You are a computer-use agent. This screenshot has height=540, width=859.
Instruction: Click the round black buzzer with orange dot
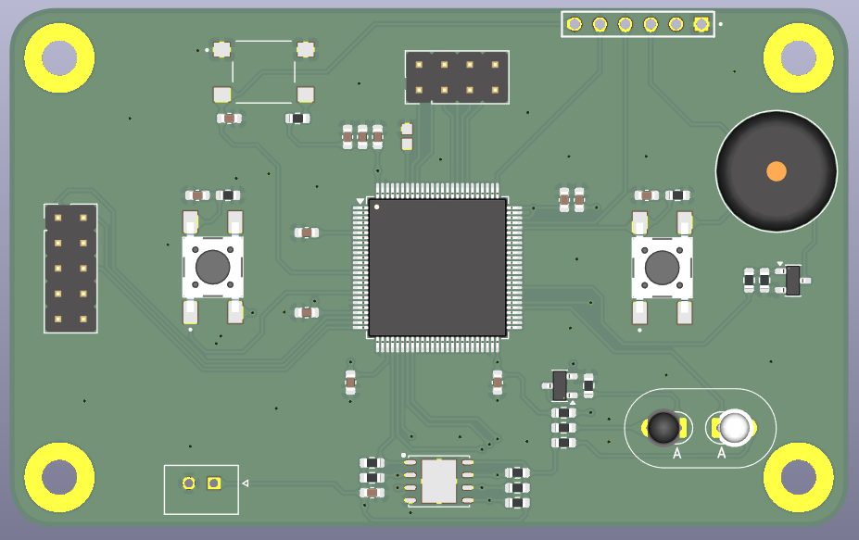point(777,170)
